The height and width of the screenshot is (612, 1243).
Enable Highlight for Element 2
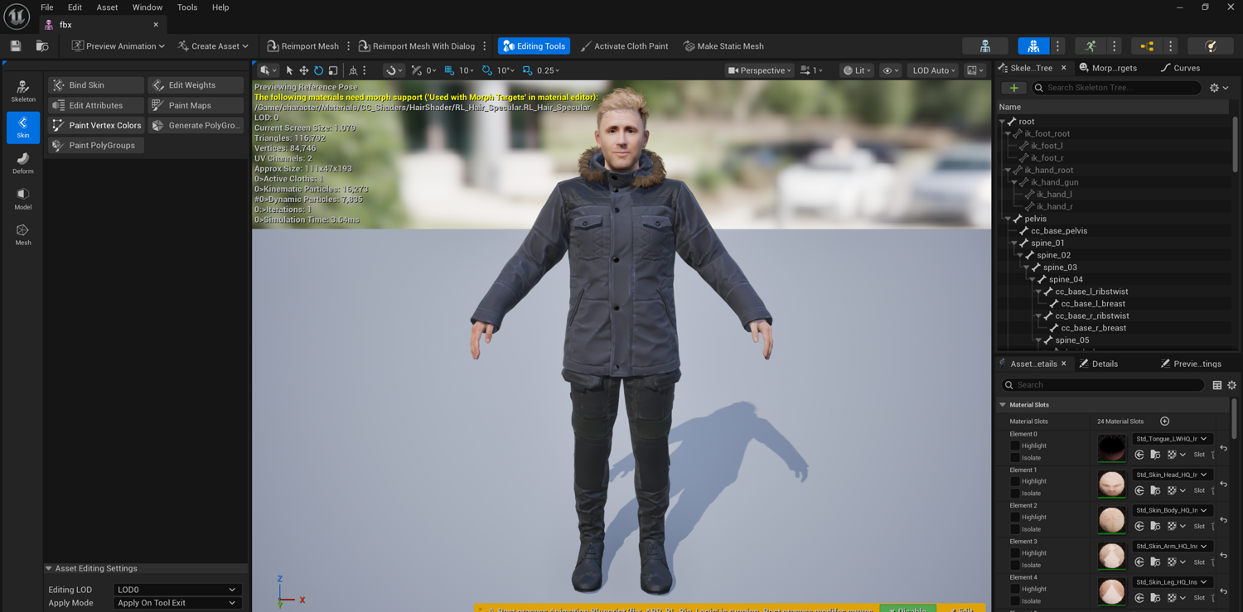pyautogui.click(x=1015, y=517)
